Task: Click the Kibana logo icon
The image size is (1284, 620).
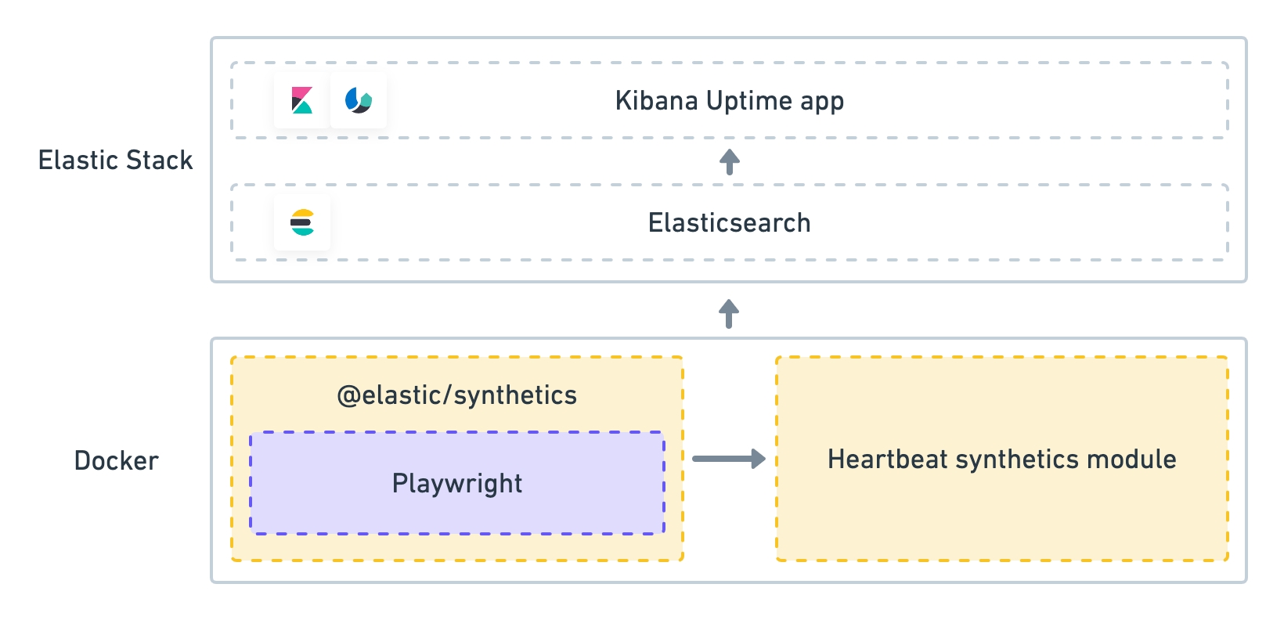Action: pos(302,100)
